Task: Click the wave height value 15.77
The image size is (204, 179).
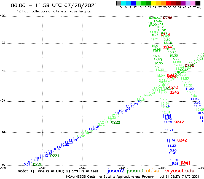Action: click(x=175, y=59)
